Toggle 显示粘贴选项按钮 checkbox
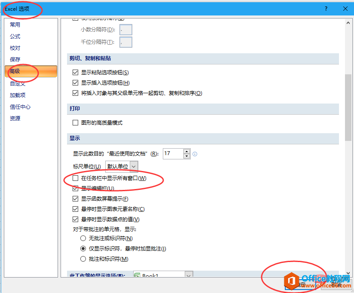 point(76,73)
